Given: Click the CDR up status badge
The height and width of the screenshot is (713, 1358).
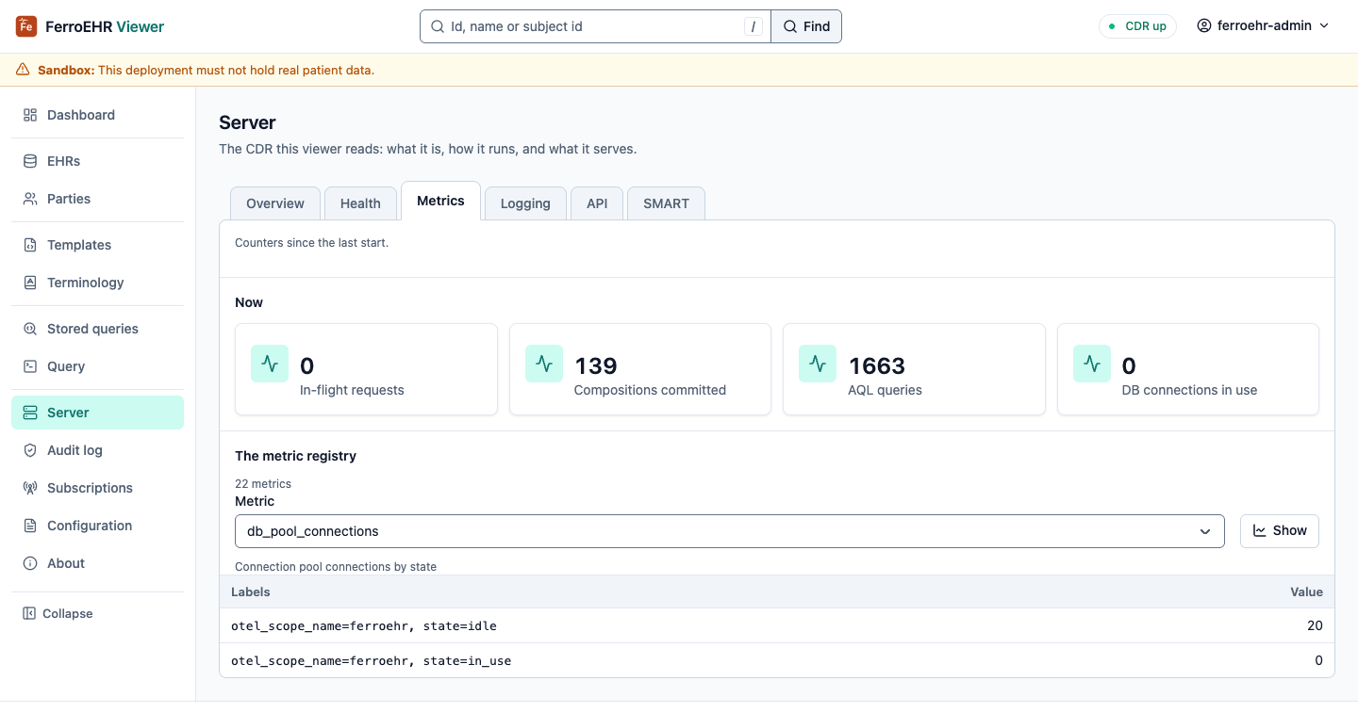Looking at the screenshot, I should (1137, 26).
